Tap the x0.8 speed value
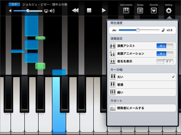Image resolution: width=181 pixels, height=135 pixels. 169,30
